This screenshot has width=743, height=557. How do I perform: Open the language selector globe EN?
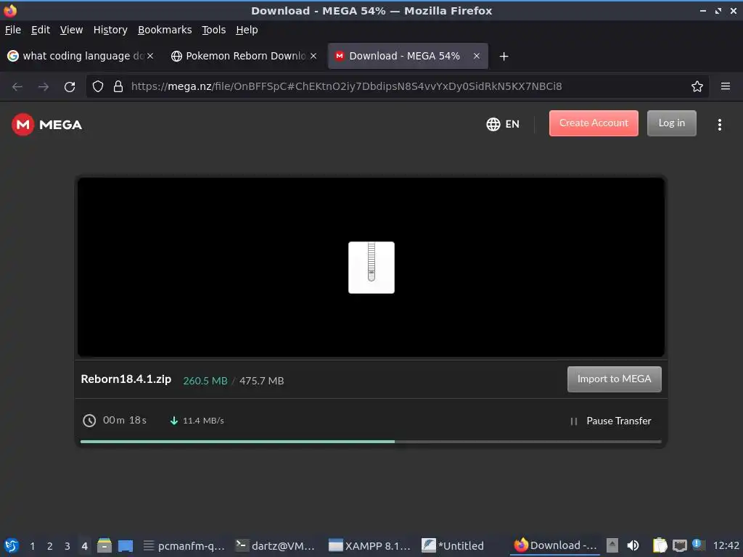[x=503, y=124]
